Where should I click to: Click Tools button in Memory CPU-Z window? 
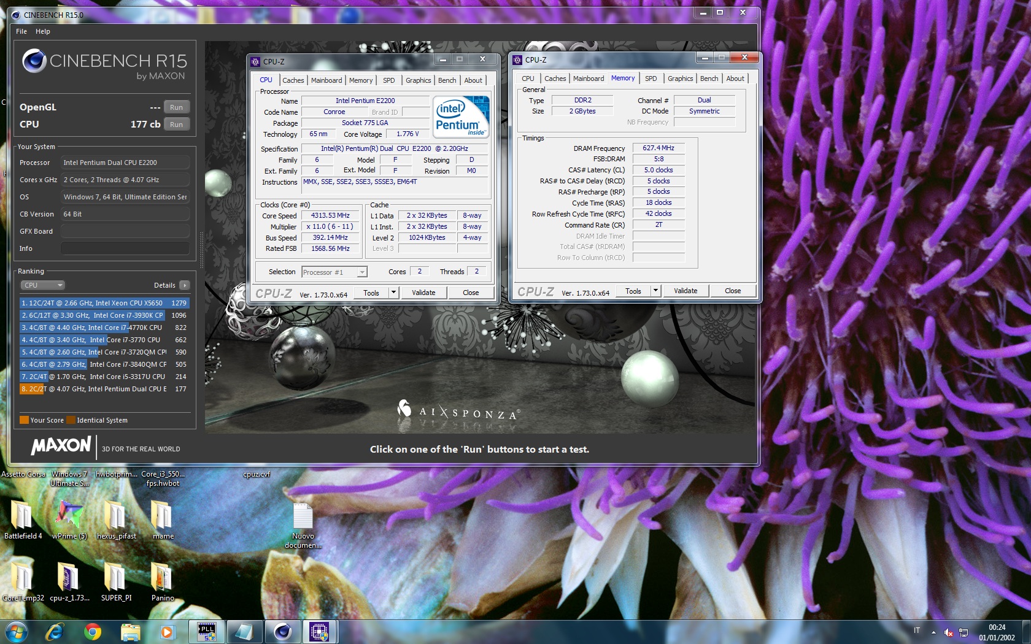tap(633, 291)
